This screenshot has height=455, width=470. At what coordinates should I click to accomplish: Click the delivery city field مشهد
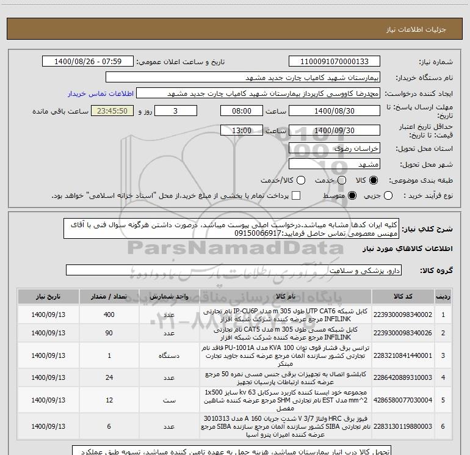click(x=334, y=164)
